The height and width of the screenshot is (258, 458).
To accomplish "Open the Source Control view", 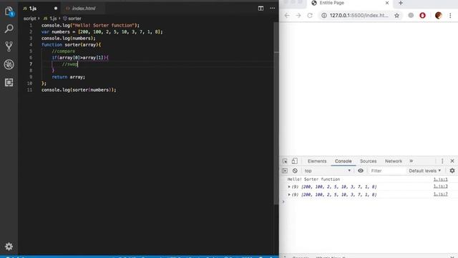I will tap(9, 47).
